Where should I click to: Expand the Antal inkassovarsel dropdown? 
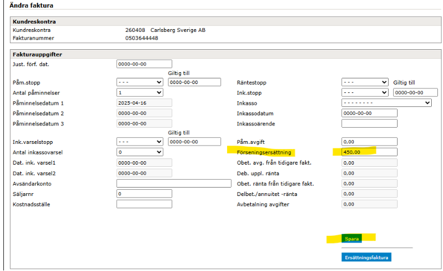tap(140, 152)
